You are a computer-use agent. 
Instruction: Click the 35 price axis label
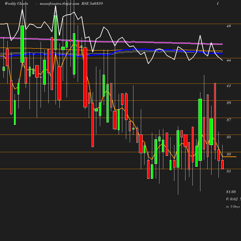click(228, 137)
